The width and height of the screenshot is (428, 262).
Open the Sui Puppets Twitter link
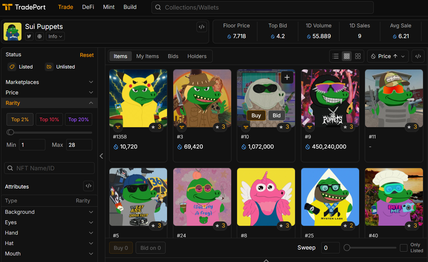(x=29, y=36)
